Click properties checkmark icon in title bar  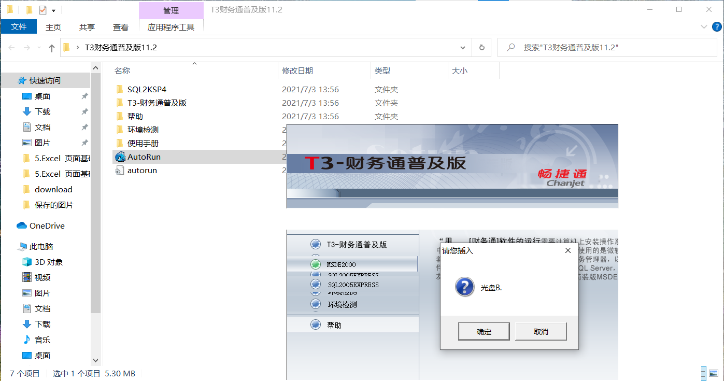click(x=42, y=9)
